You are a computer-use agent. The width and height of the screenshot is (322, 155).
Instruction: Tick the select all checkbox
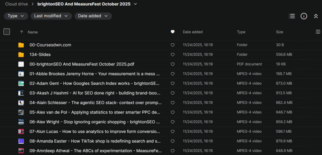(7, 31)
